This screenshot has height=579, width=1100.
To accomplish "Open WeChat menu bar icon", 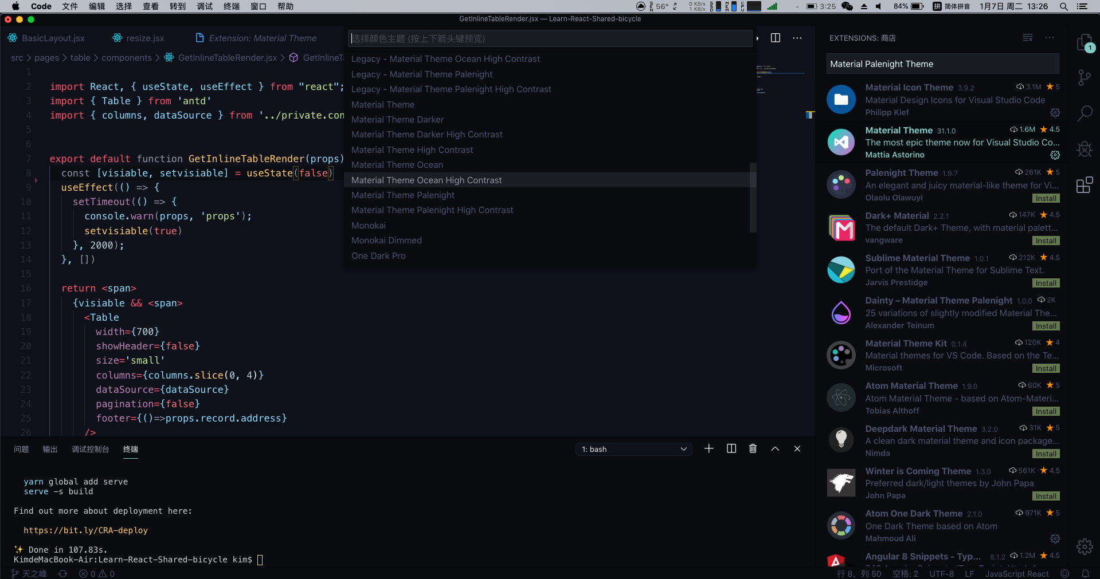I will tap(847, 6).
